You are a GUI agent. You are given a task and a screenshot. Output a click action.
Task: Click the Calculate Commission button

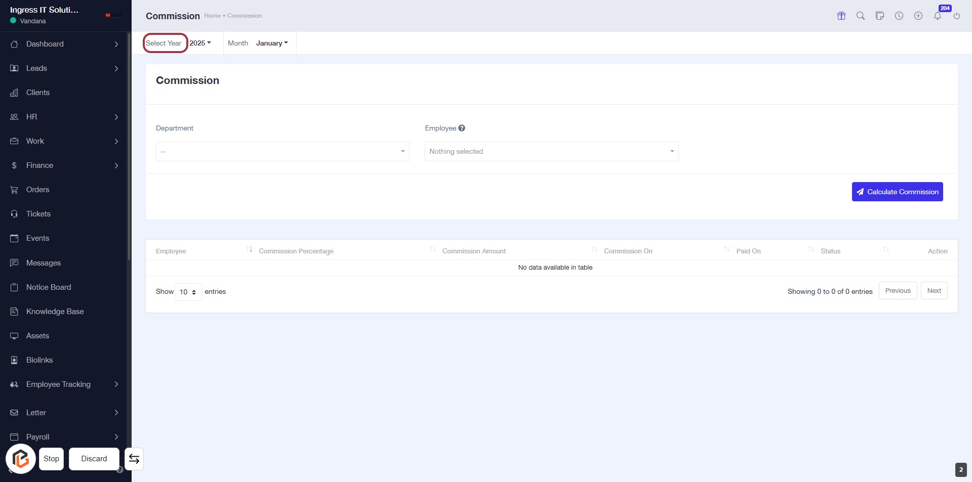(x=897, y=192)
